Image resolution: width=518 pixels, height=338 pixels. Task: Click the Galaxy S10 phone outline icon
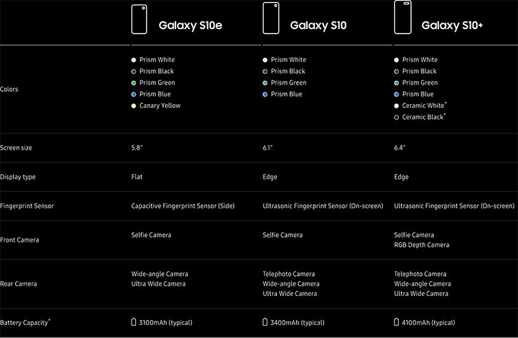point(271,19)
